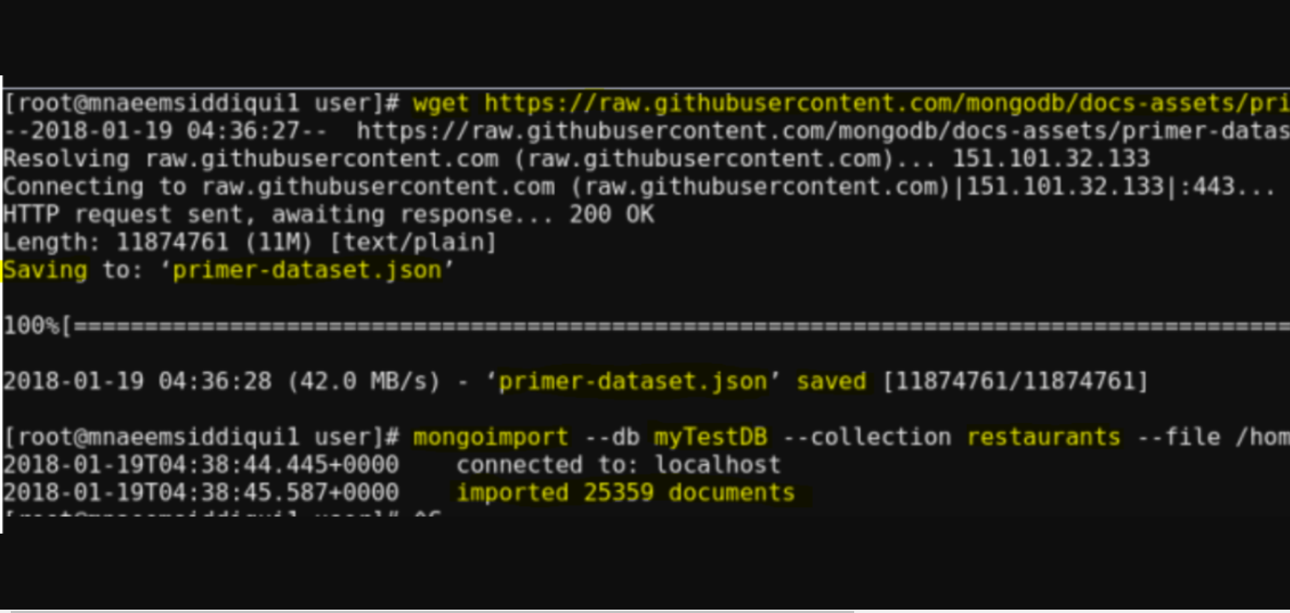Click the '--file' option text
Viewport: 1290px width, 613px height.
tap(1179, 437)
